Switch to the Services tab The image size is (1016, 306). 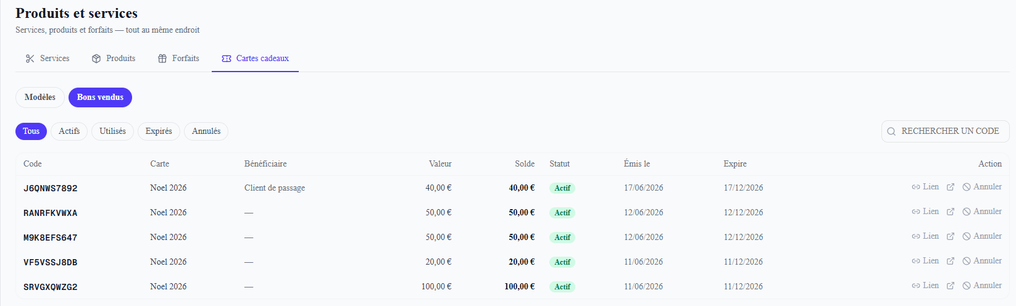pyautogui.click(x=48, y=59)
